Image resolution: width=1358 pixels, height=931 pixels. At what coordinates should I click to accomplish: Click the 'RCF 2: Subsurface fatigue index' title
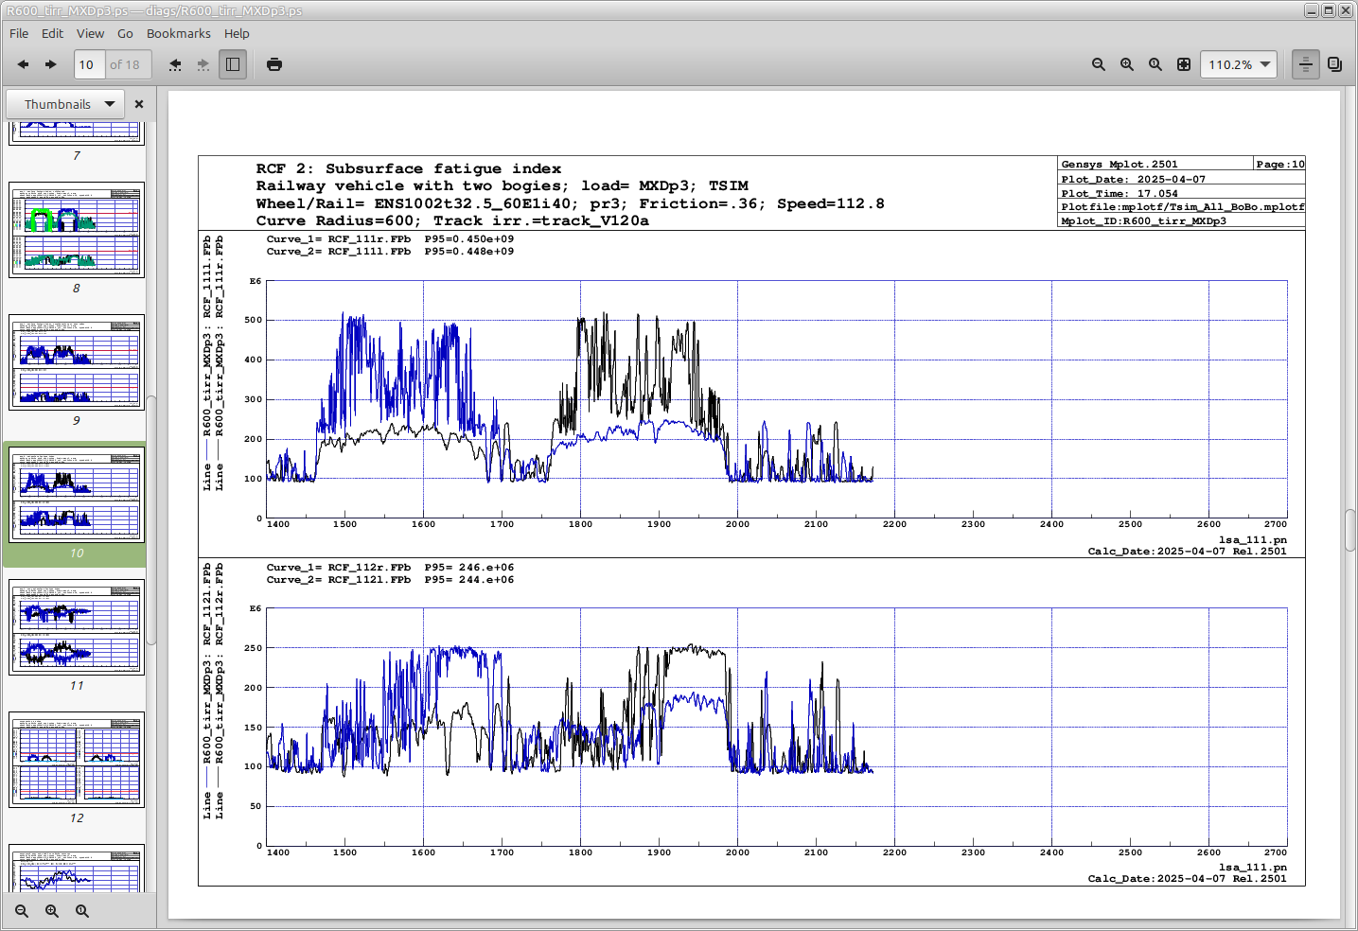click(x=409, y=169)
